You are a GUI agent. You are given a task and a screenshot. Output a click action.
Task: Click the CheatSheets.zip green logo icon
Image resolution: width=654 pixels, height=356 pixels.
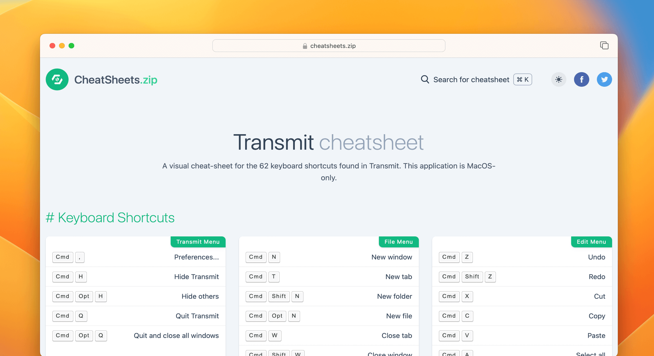[57, 80]
